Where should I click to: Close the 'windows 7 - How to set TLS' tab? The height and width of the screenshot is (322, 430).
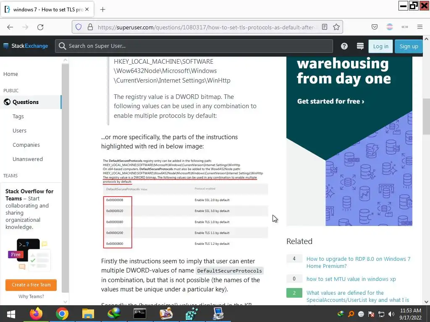[x=87, y=9]
